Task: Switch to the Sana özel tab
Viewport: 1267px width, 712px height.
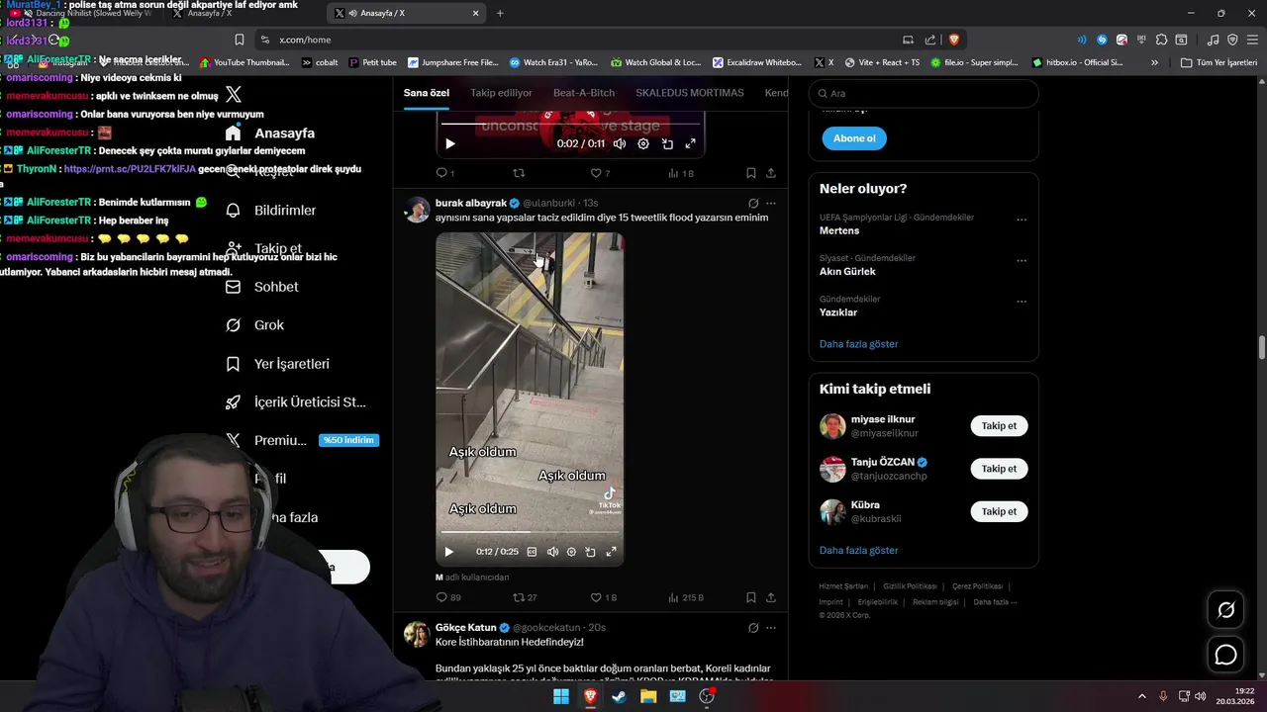Action: point(427,93)
